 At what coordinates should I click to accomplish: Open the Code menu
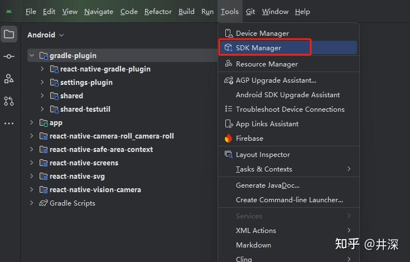click(x=129, y=12)
